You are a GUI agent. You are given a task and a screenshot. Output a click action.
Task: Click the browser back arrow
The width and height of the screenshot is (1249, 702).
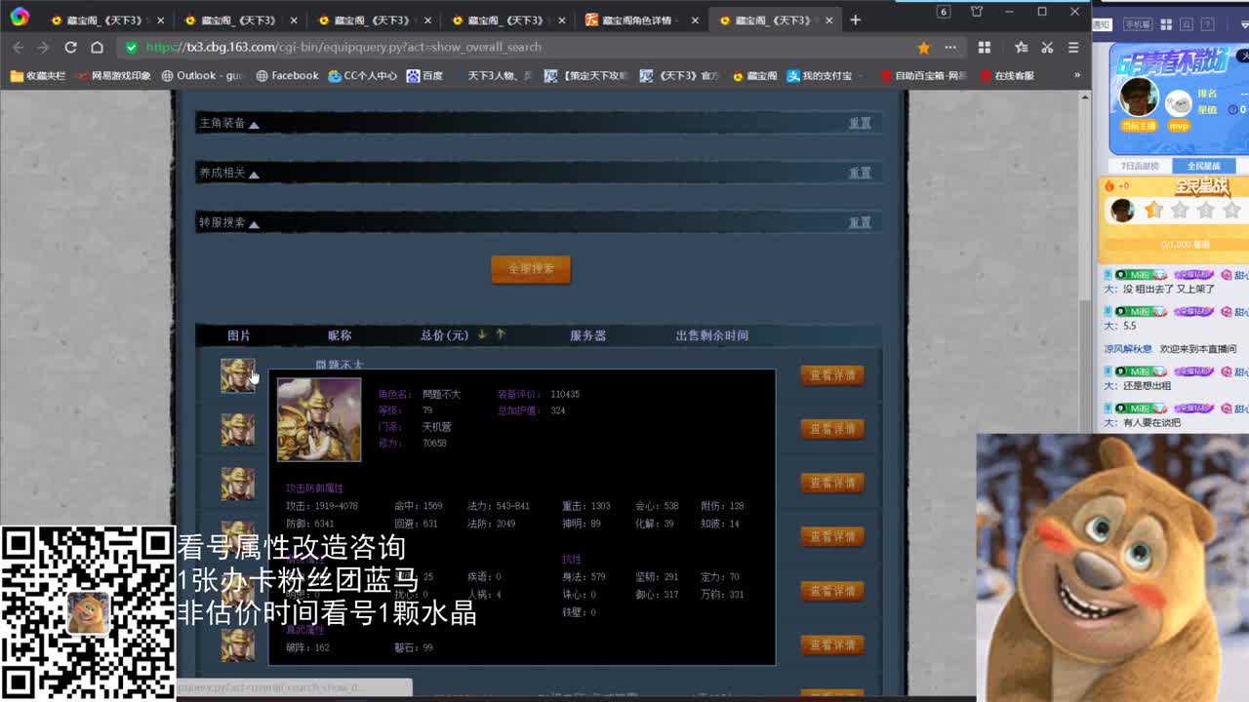[20, 46]
